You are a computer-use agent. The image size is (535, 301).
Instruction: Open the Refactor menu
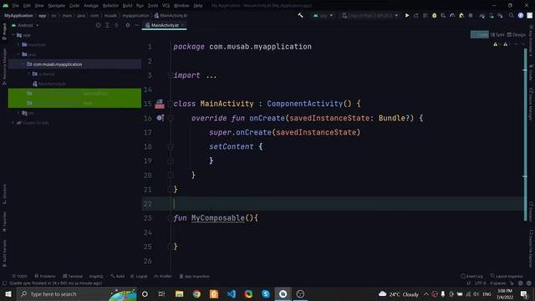point(110,6)
